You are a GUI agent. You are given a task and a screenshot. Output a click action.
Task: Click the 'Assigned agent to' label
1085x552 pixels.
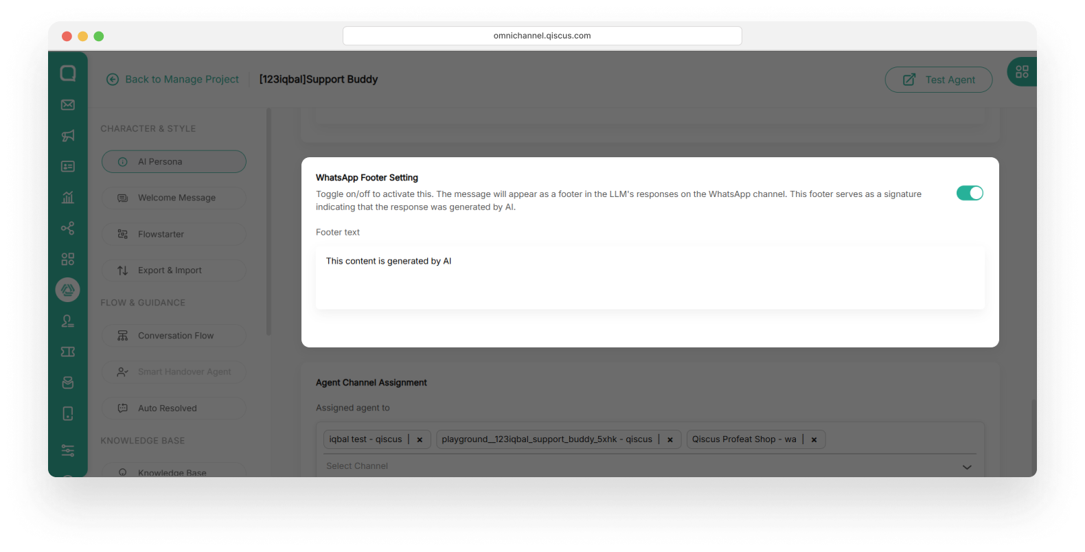tap(353, 408)
